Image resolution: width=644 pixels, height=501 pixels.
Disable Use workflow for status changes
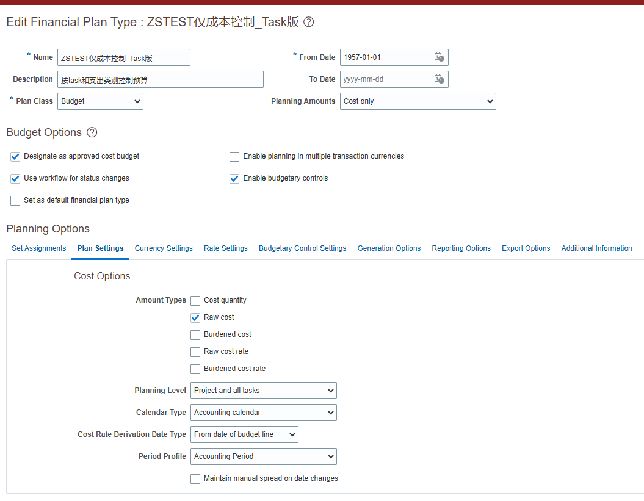point(15,178)
